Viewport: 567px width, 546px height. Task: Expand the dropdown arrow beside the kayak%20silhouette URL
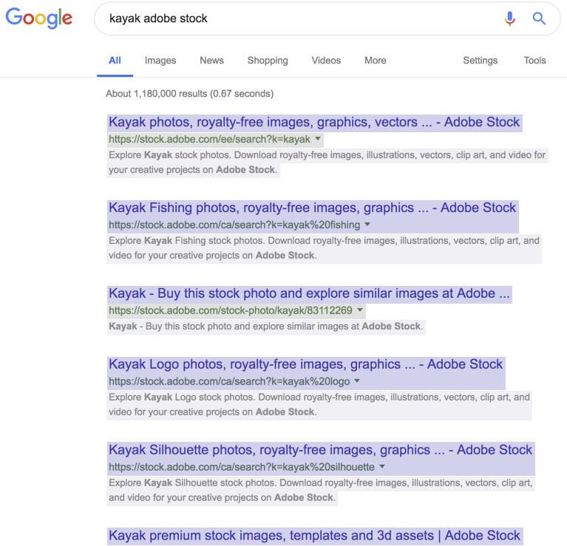[x=382, y=467]
